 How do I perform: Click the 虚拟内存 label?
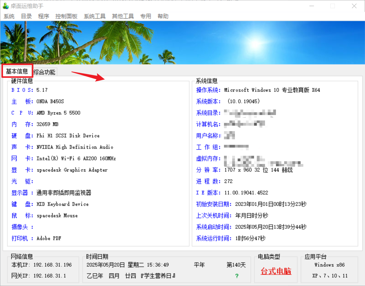(208, 159)
